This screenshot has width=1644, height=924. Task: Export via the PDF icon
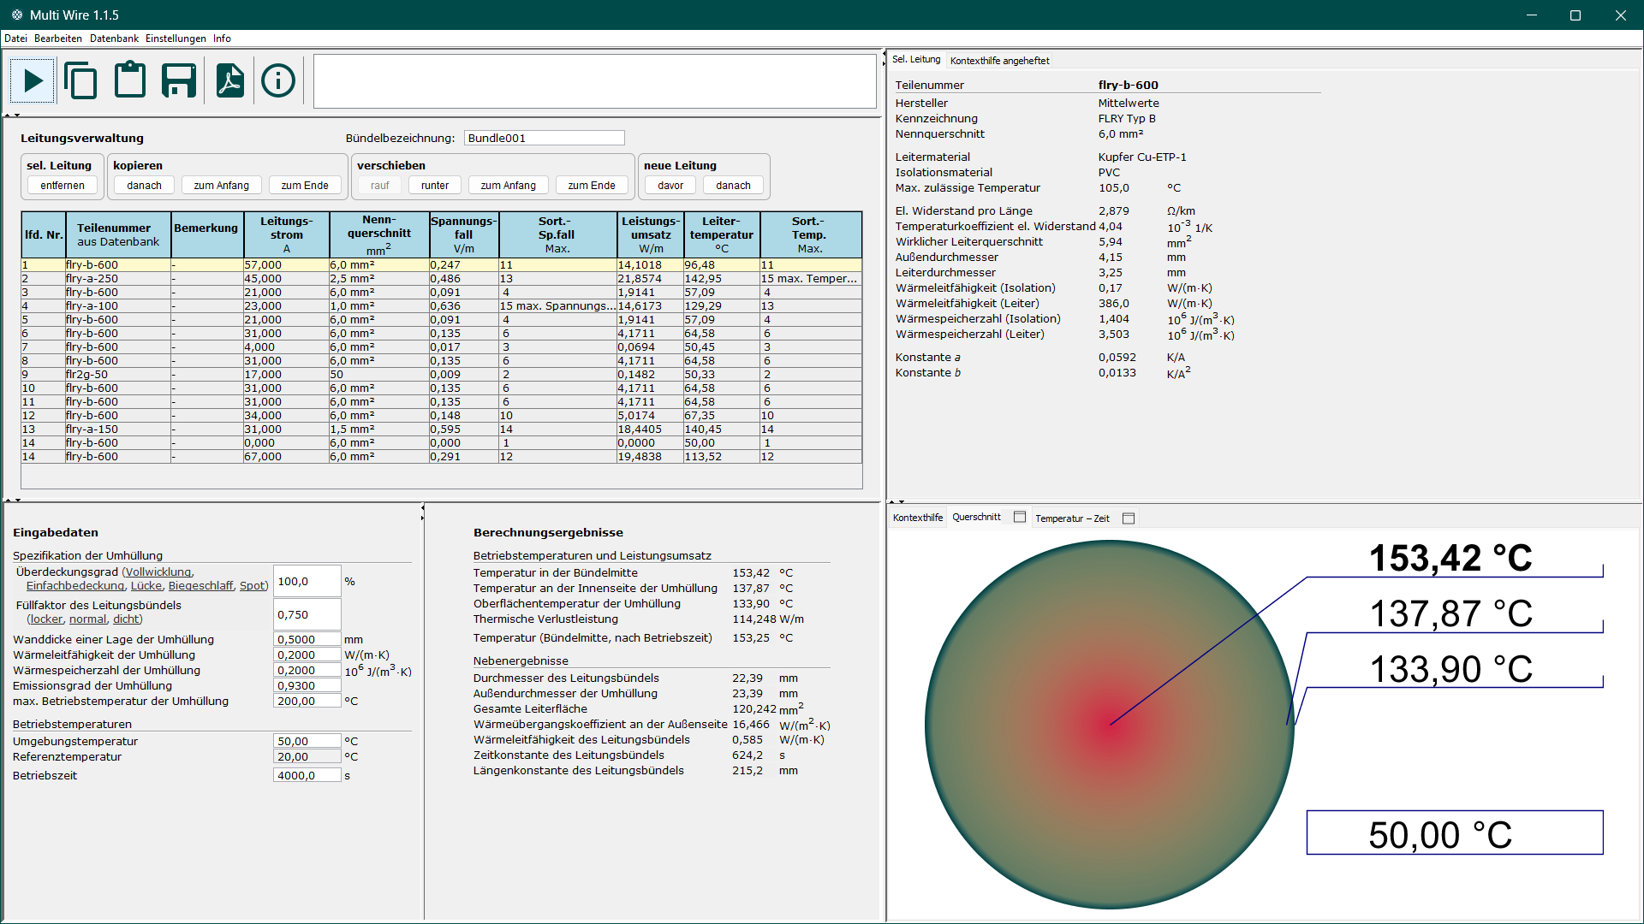229,80
